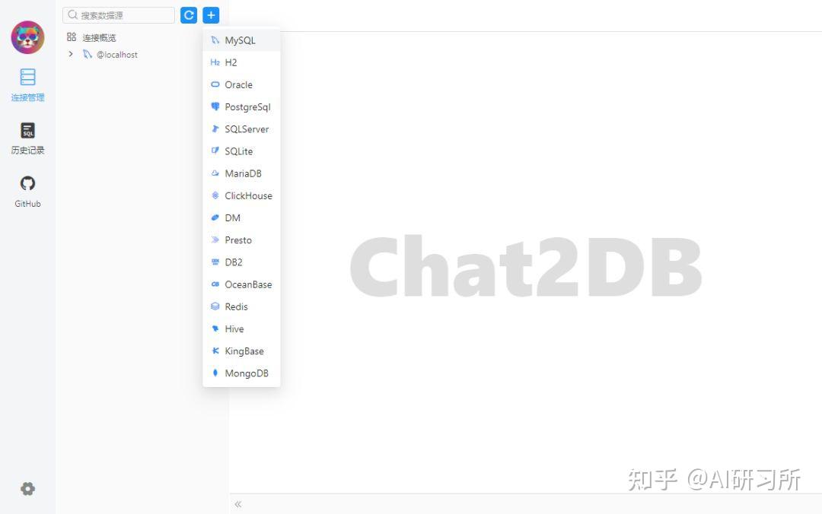Choose Redis from the database menu
The width and height of the screenshot is (822, 514).
tap(242, 306)
